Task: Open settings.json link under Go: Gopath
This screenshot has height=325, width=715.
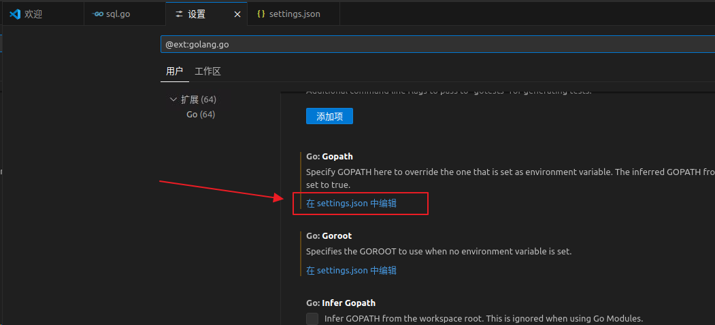Action: 351,204
